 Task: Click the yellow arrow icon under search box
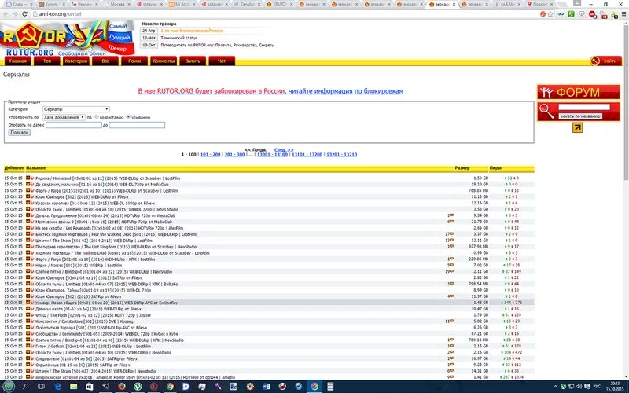pos(577,127)
